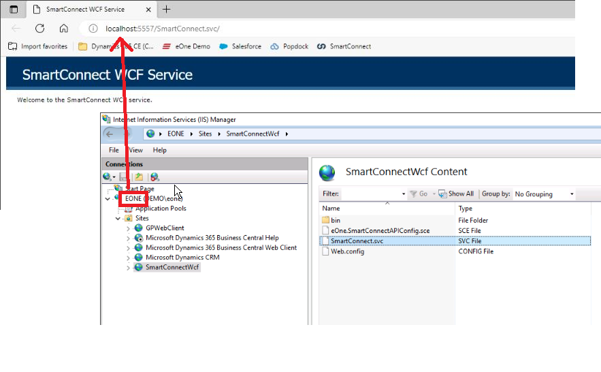Collapse the Sites tree node
The height and width of the screenshot is (372, 601).
[118, 218]
